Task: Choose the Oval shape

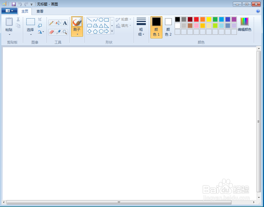Action: click(101, 20)
